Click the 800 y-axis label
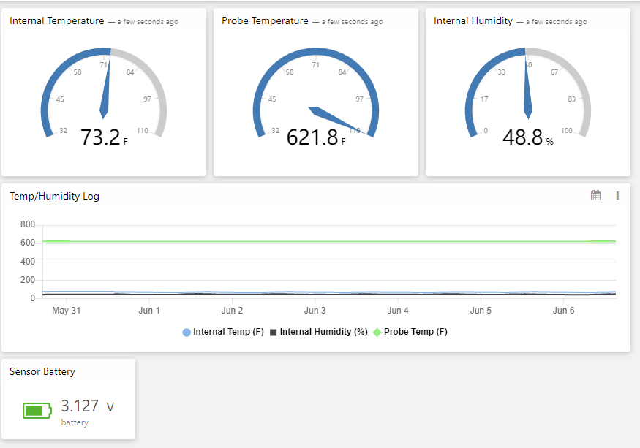The height and width of the screenshot is (448, 640). tap(28, 224)
